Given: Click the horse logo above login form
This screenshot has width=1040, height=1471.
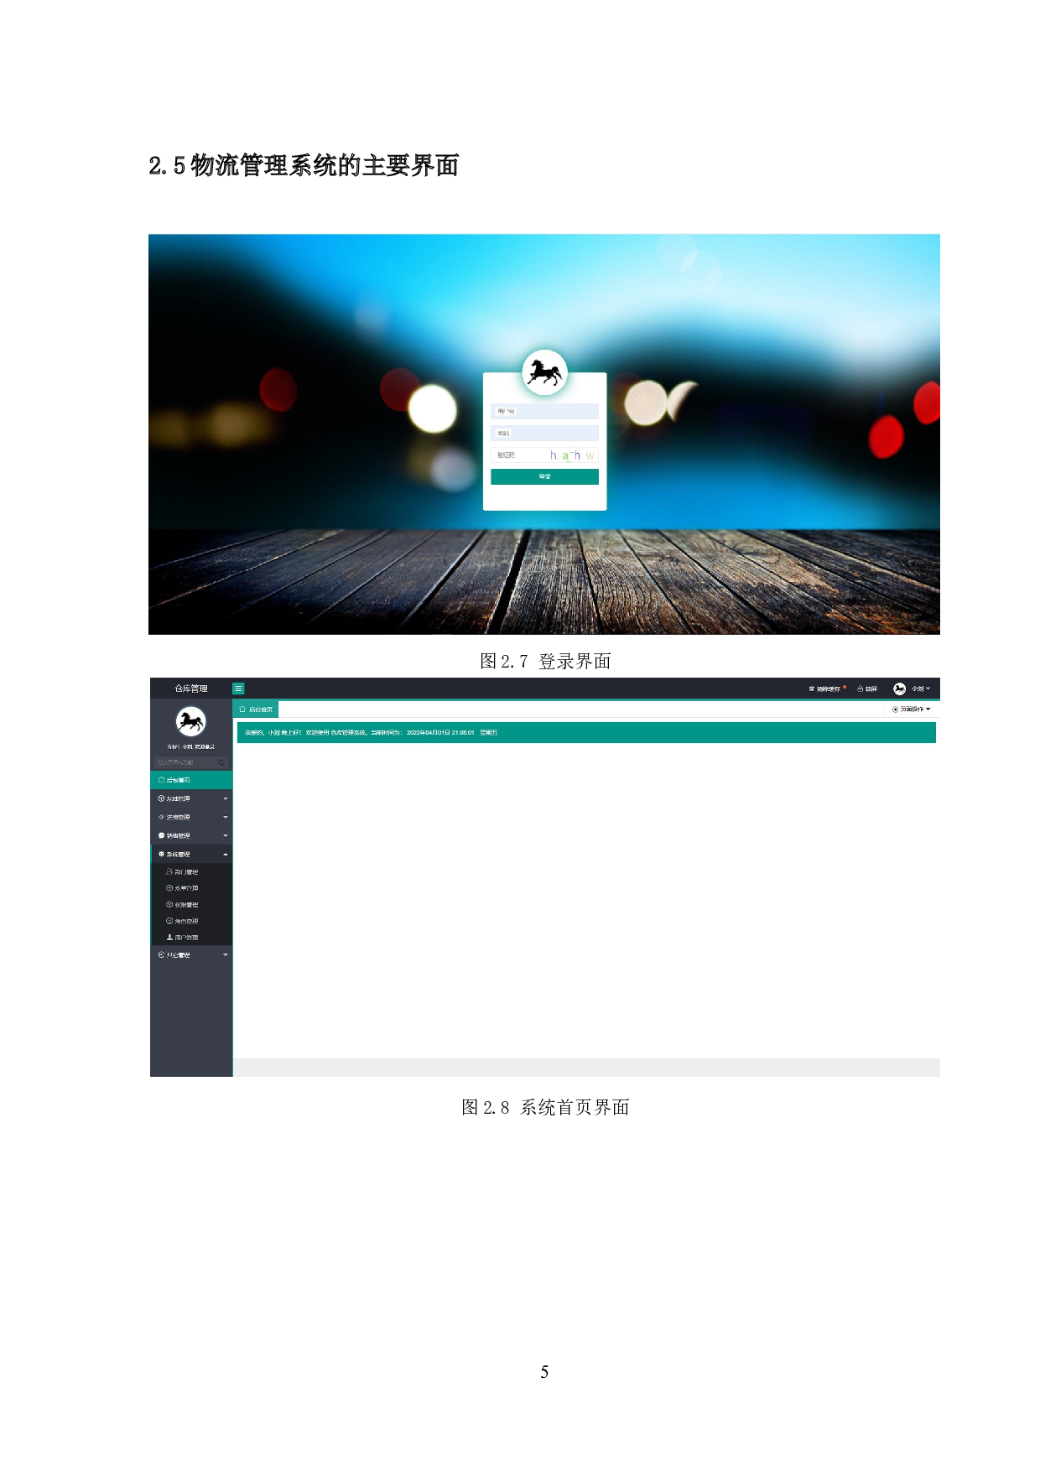Looking at the screenshot, I should click(x=544, y=372).
